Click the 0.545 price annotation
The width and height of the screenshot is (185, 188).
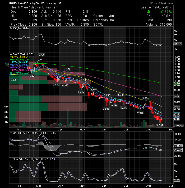pyautogui.click(x=106, y=109)
